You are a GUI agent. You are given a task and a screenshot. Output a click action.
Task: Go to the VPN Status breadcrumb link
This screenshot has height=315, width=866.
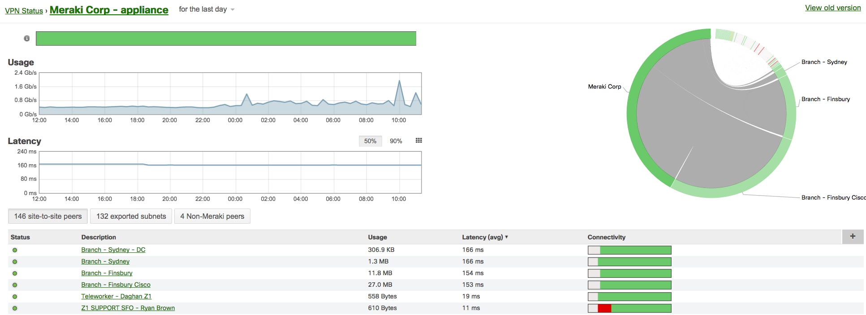tap(24, 11)
